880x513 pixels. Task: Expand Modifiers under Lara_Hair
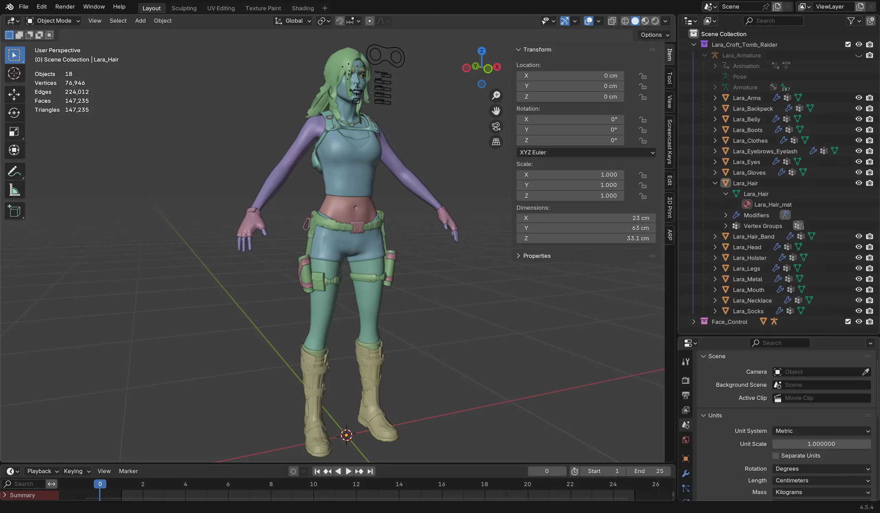(x=726, y=216)
